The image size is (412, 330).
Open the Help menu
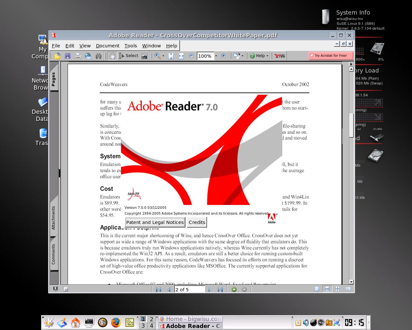[172, 46]
